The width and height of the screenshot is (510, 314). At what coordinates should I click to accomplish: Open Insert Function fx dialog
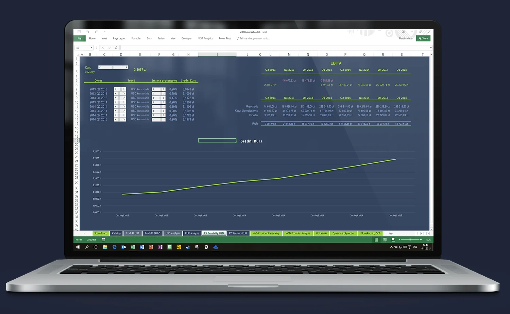(x=116, y=48)
